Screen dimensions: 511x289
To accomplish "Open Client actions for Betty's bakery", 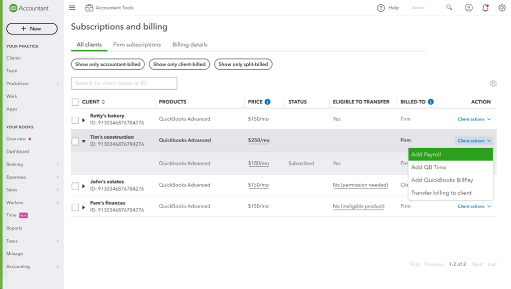I will tap(473, 119).
